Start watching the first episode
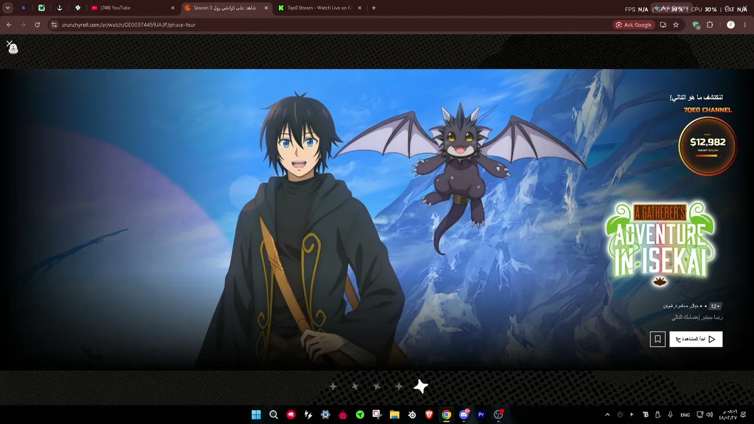754x424 pixels. pyautogui.click(x=696, y=339)
